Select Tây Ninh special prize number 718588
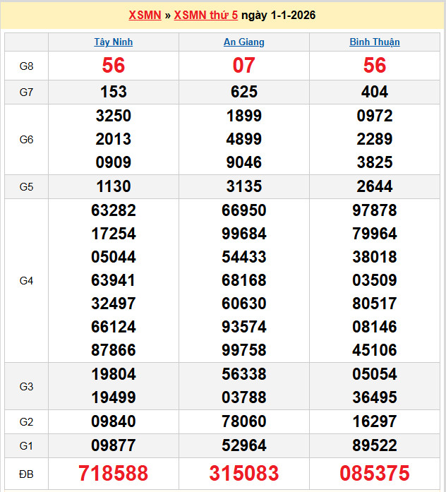The height and width of the screenshot is (492, 446). [114, 473]
